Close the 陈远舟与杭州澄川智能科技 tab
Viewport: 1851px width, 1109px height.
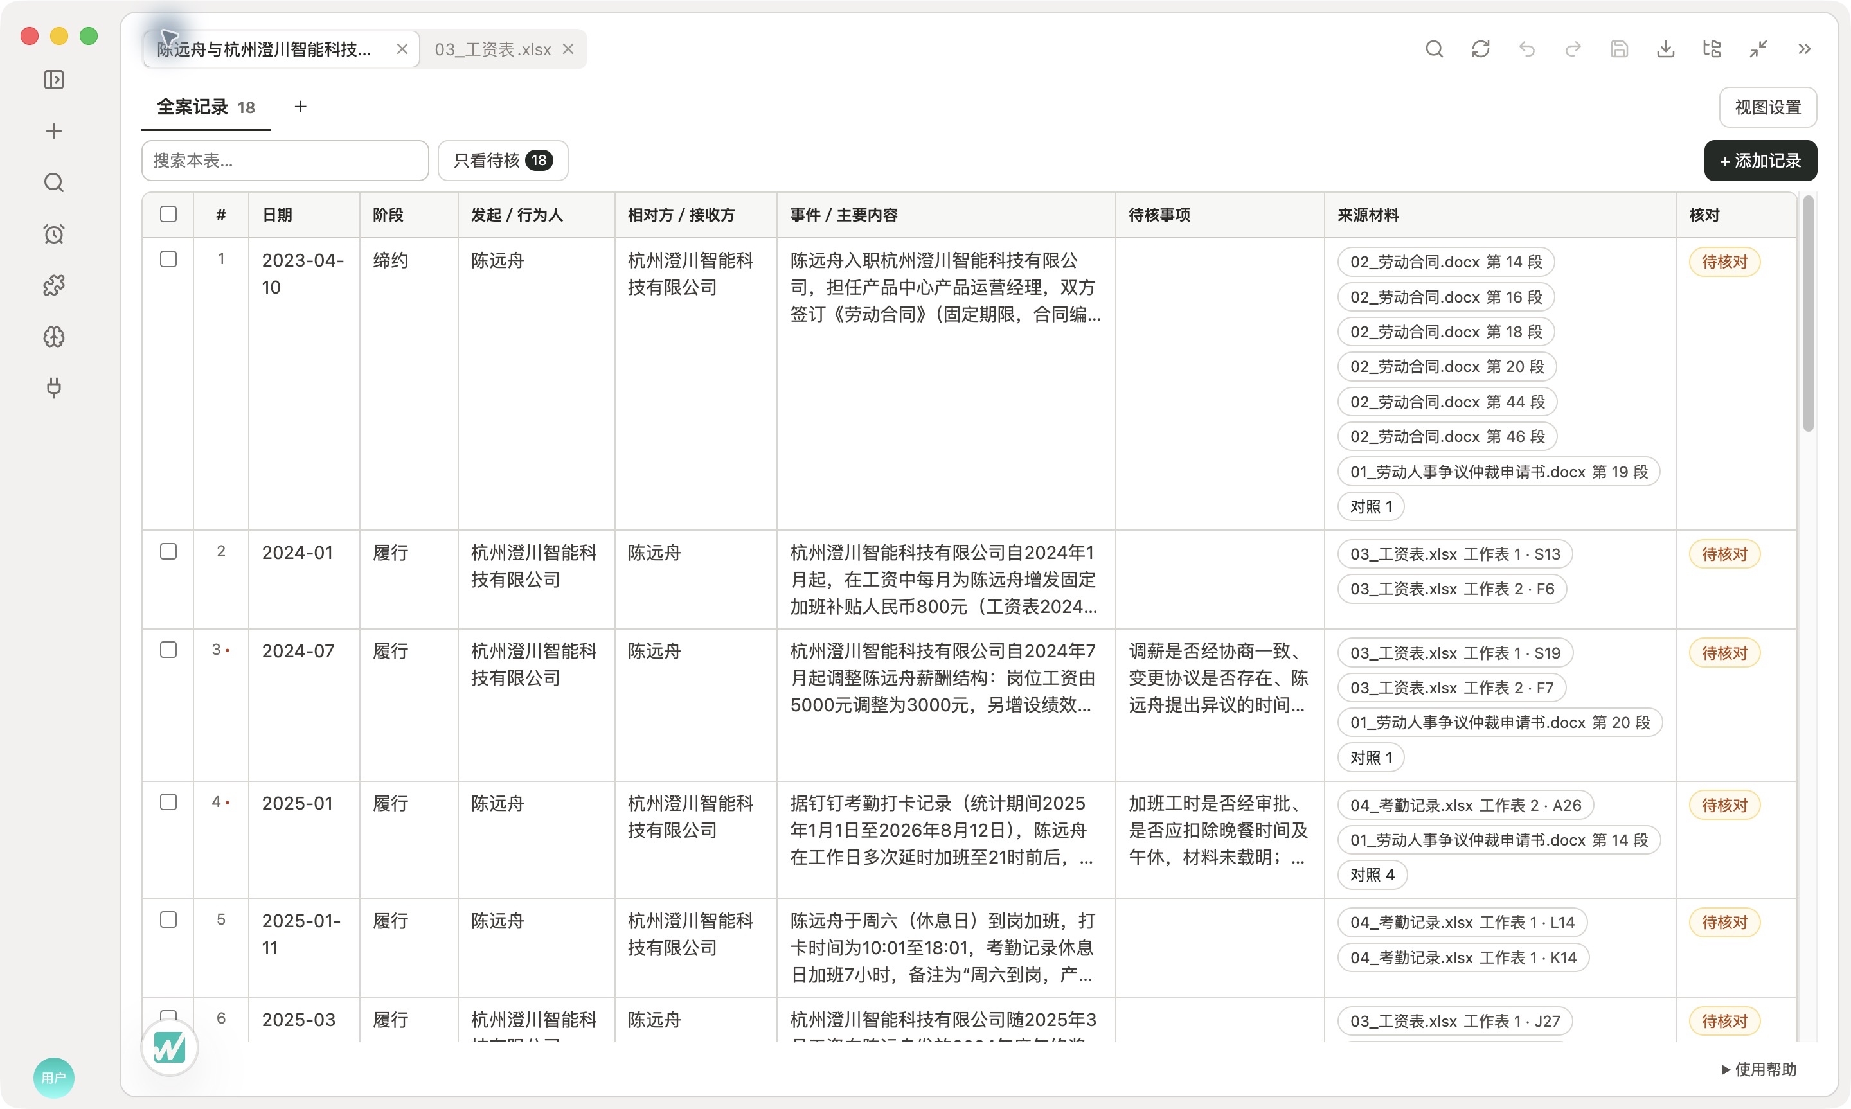tap(402, 49)
